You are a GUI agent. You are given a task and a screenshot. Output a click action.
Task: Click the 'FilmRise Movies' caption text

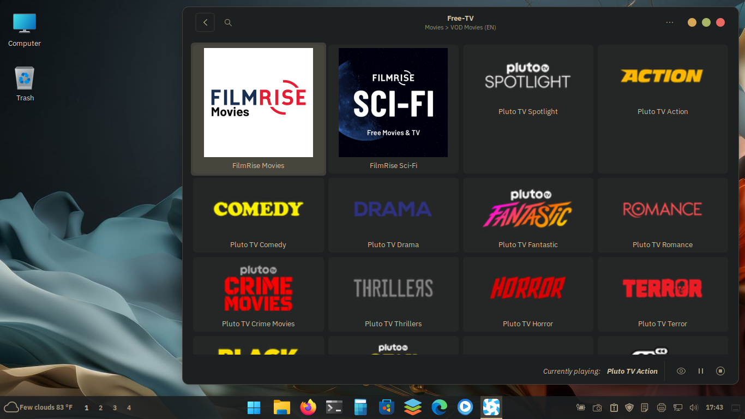click(259, 165)
